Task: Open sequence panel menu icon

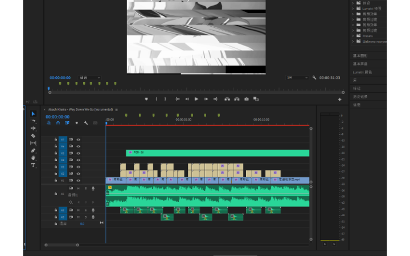Action: pyautogui.click(x=117, y=110)
